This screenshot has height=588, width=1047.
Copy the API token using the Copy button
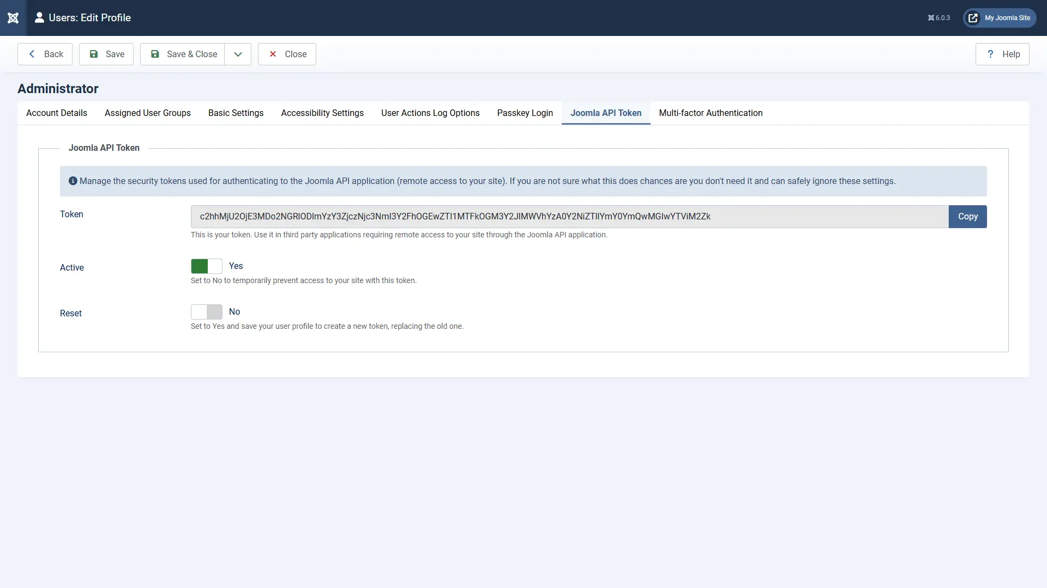tap(967, 216)
